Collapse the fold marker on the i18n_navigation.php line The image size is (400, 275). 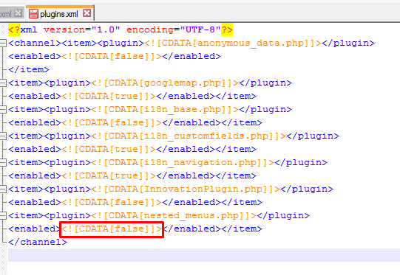pos(2,162)
